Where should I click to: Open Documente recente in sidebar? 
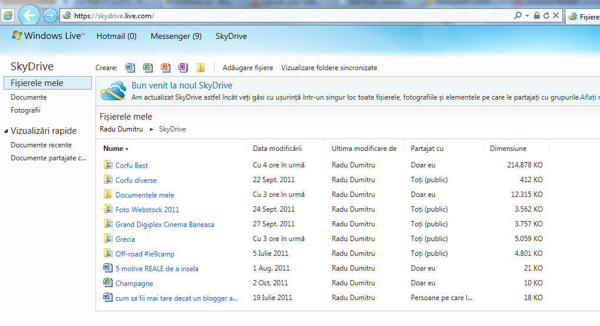[41, 145]
